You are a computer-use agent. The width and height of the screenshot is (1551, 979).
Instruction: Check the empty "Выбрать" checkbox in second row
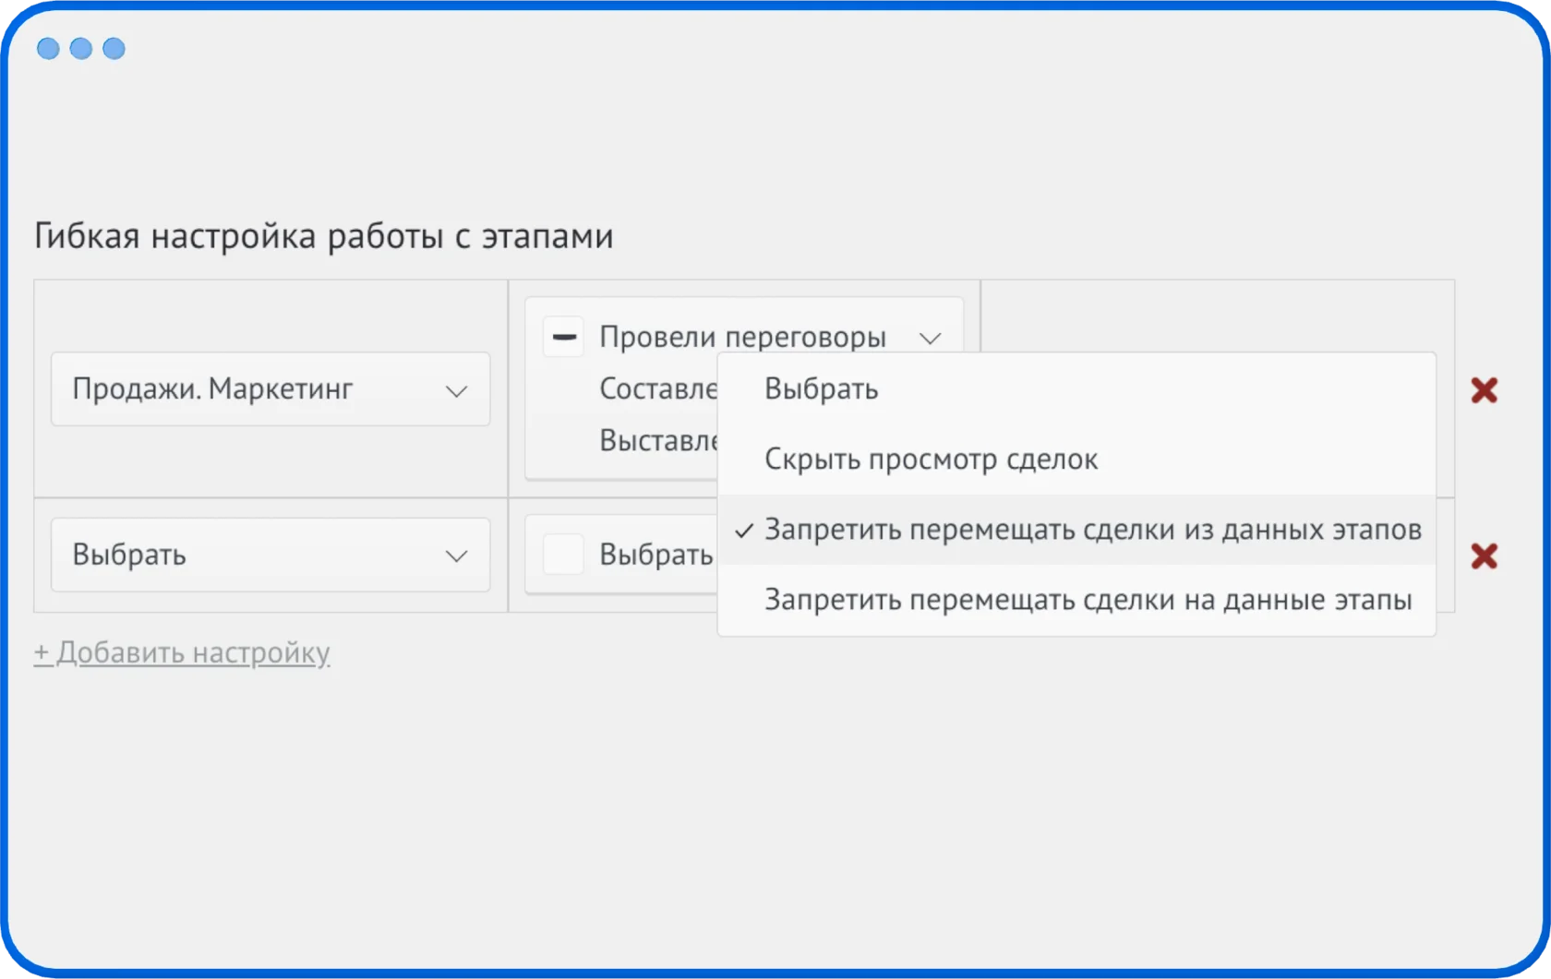tap(562, 554)
